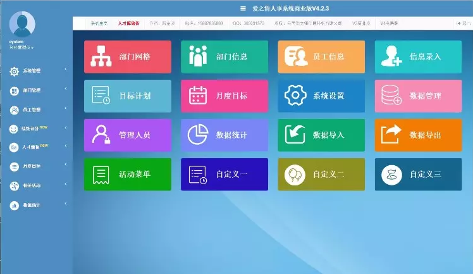Viewport: 473px width, 274px height.
Task: Switch to the 系统主页 tab
Action: click(x=99, y=23)
